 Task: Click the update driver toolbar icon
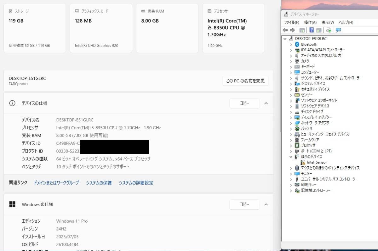click(x=329, y=30)
